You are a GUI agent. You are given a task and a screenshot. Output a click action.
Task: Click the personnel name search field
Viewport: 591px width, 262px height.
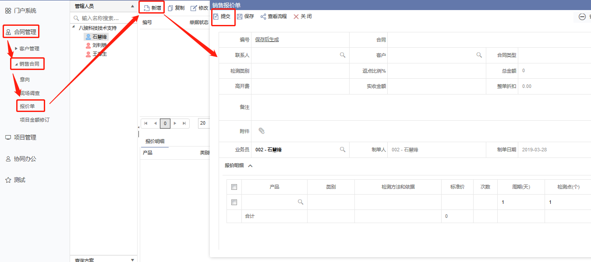[104, 18]
